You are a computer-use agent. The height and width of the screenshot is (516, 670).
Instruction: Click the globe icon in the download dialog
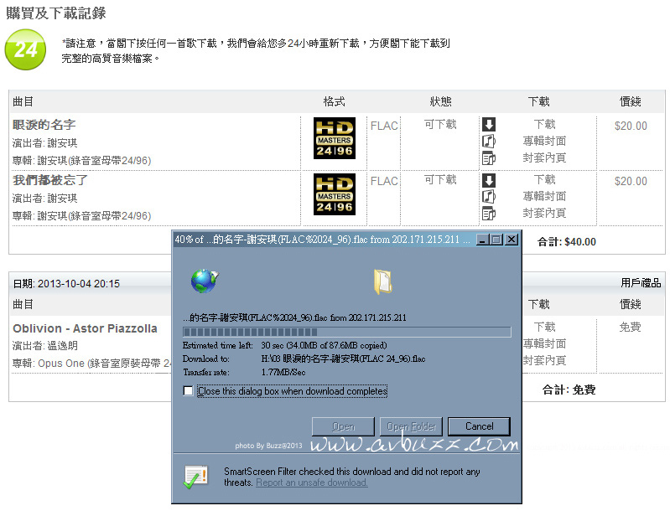tap(204, 281)
